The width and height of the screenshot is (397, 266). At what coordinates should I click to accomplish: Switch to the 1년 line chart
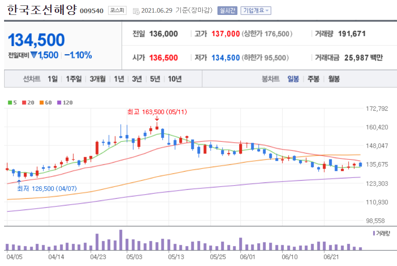[119, 79]
